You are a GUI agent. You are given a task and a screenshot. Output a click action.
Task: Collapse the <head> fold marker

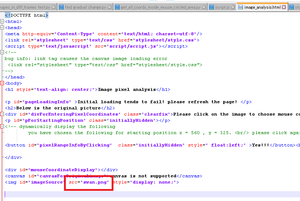pyautogui.click(x=2, y=28)
